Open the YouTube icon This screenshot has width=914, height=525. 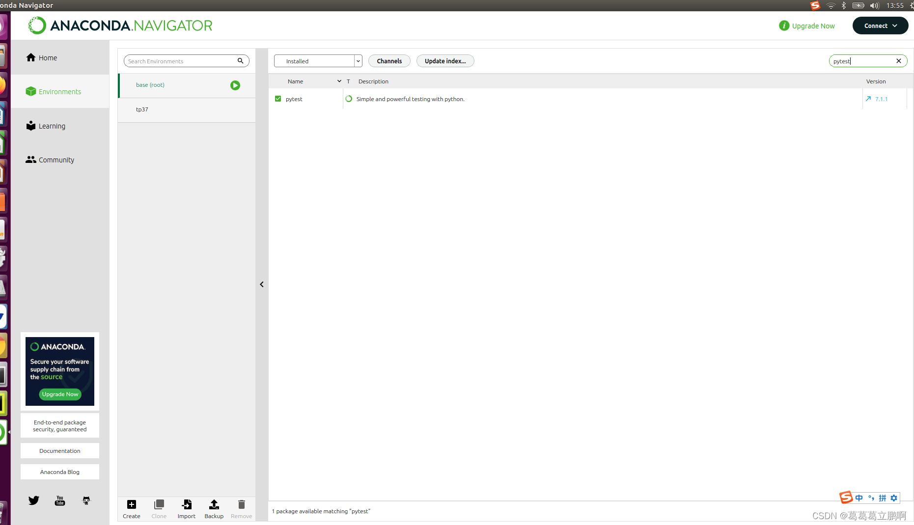click(x=60, y=500)
